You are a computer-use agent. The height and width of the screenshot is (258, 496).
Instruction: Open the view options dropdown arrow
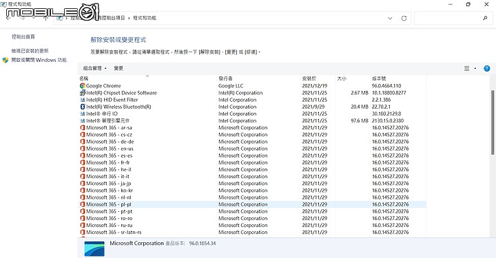coord(475,68)
